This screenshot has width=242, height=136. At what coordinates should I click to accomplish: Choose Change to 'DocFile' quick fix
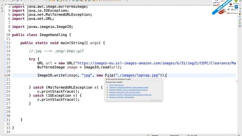tap(130, 95)
